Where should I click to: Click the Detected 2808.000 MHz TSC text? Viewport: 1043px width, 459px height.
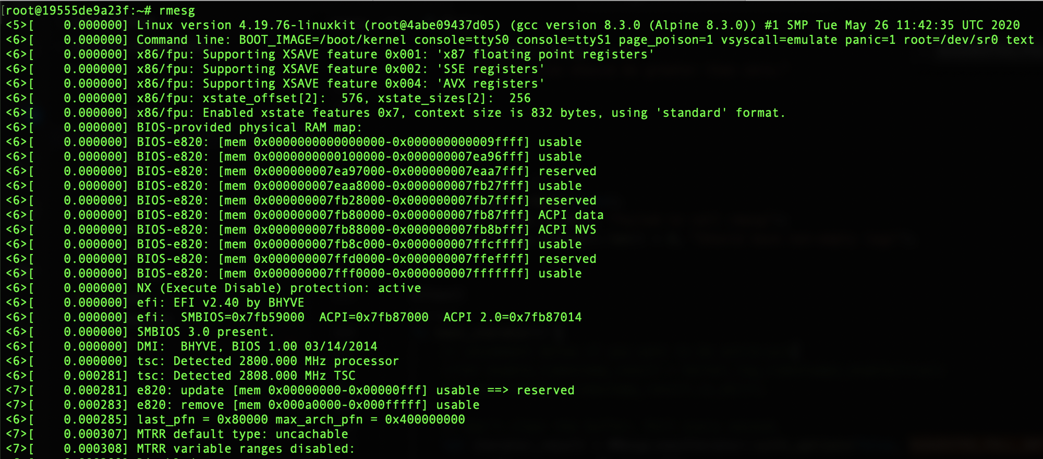point(264,376)
